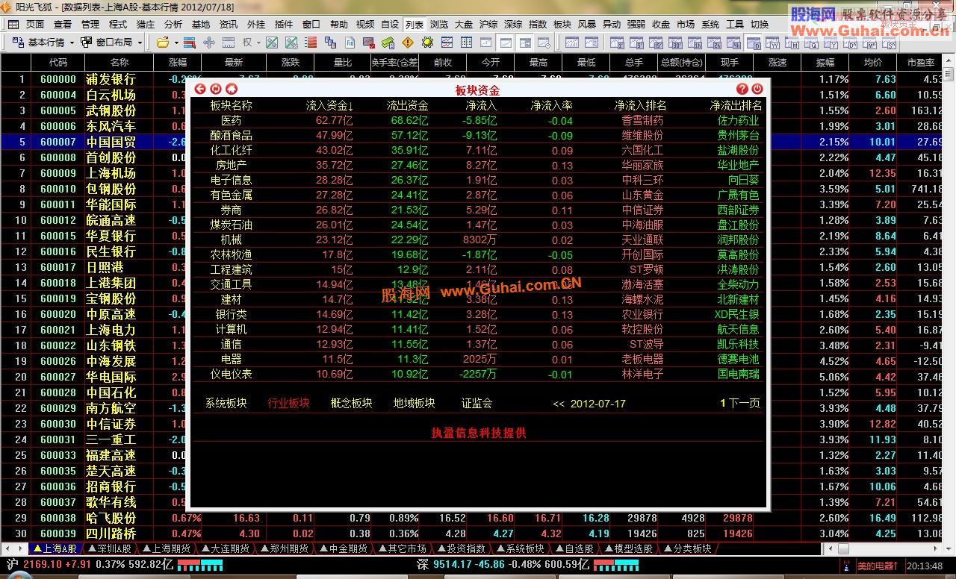This screenshot has width=956, height=579.
Task: Click the monthly (M) period chart icon
Action: point(792,43)
